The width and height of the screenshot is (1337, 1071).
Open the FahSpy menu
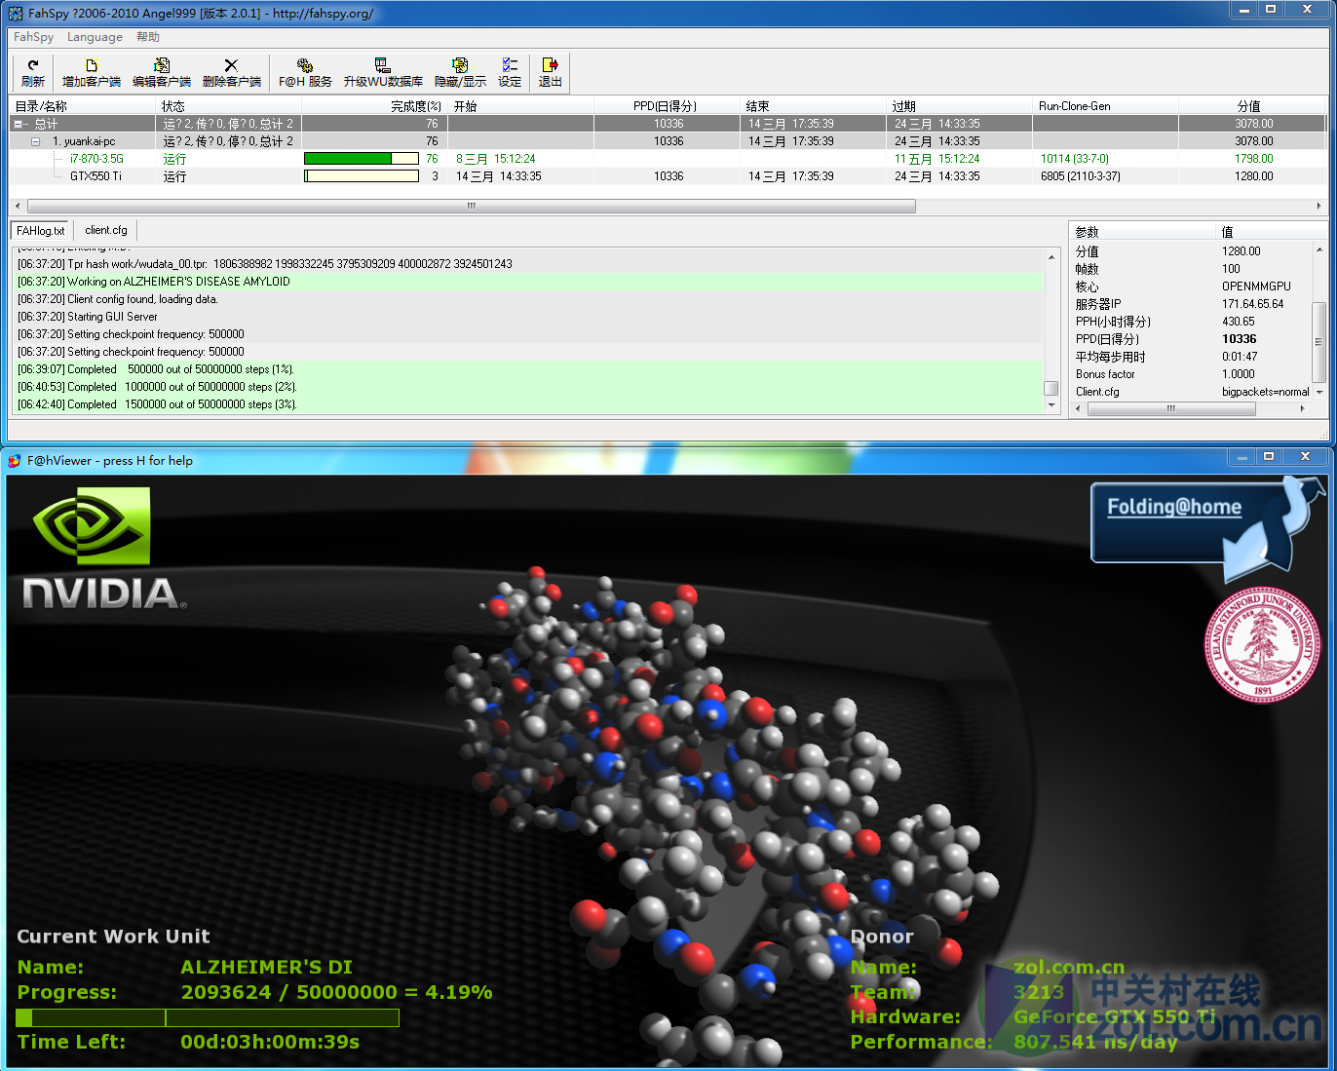33,37
